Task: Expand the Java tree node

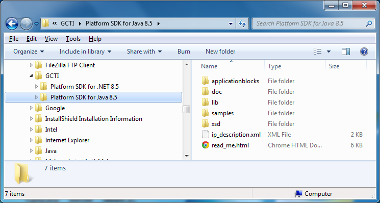Action: click(x=31, y=151)
